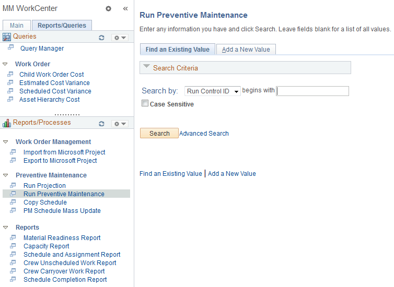Viewport: 394px width, 287px height.
Task: Click the Run Control ID begins-with text field
Action: [x=312, y=91]
